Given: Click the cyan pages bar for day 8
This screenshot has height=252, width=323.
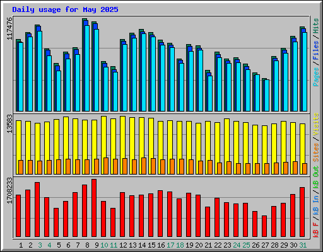Looking at the screenshot, I should (87, 68).
